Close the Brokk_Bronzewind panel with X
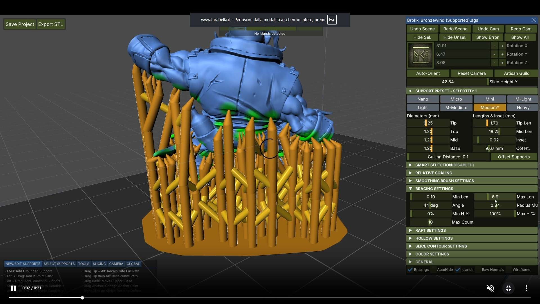 (x=534, y=20)
